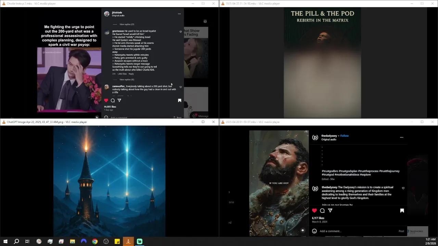
Task: Open Google Chrome from the taskbar
Action: 95,242
